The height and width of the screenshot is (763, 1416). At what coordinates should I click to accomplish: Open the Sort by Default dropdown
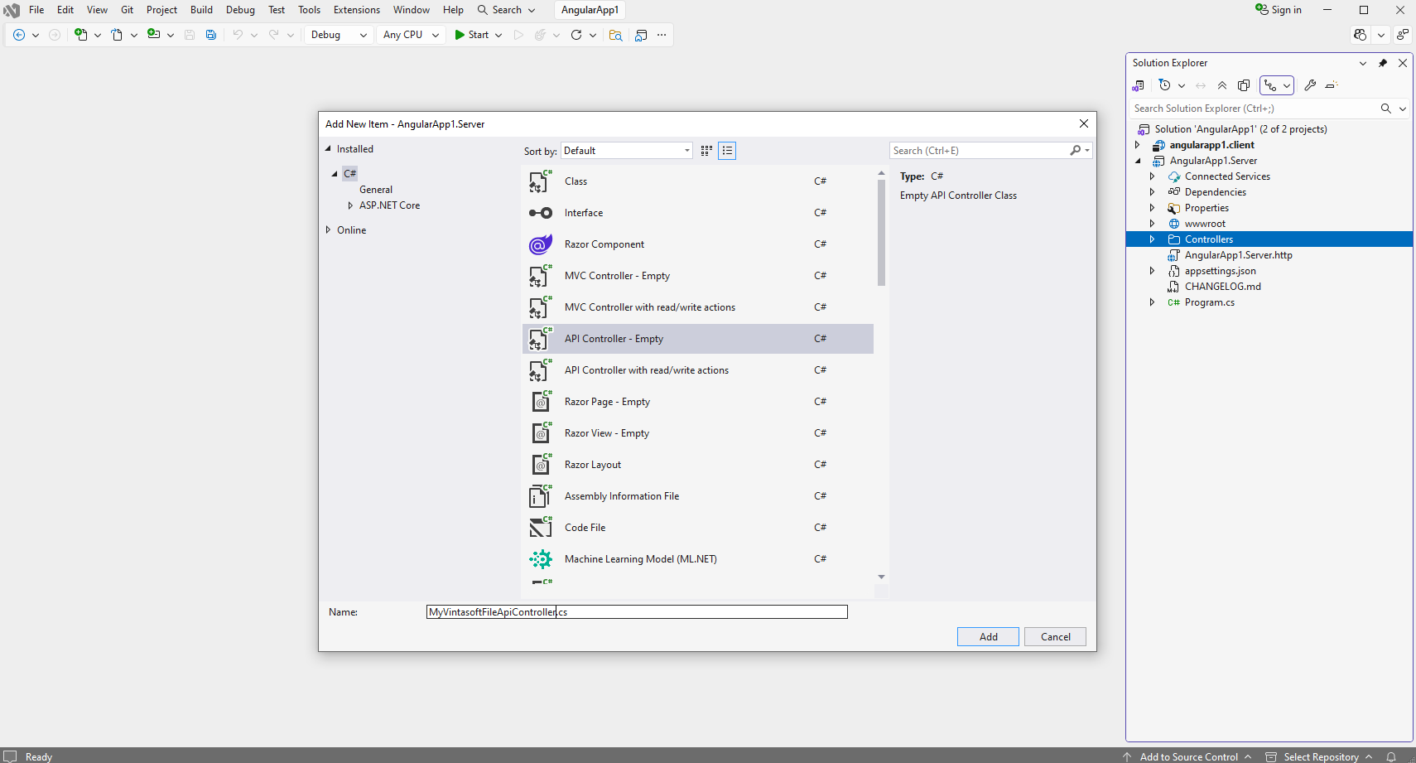[x=627, y=151]
